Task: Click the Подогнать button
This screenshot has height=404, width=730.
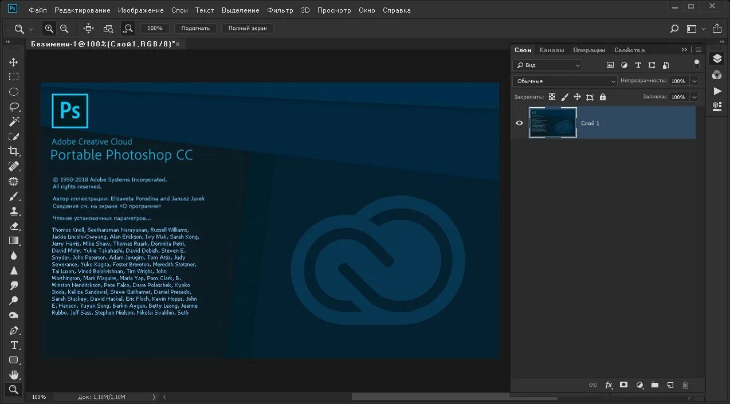Action: [196, 28]
